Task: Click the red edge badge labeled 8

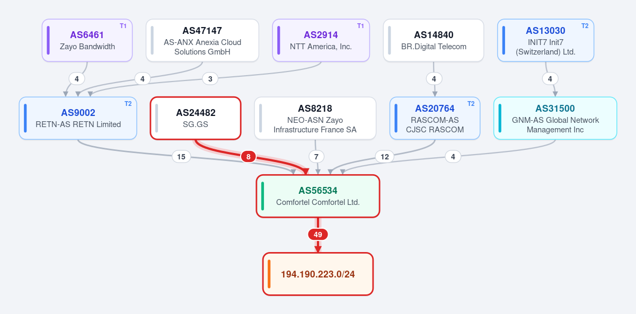Action: coord(249,156)
